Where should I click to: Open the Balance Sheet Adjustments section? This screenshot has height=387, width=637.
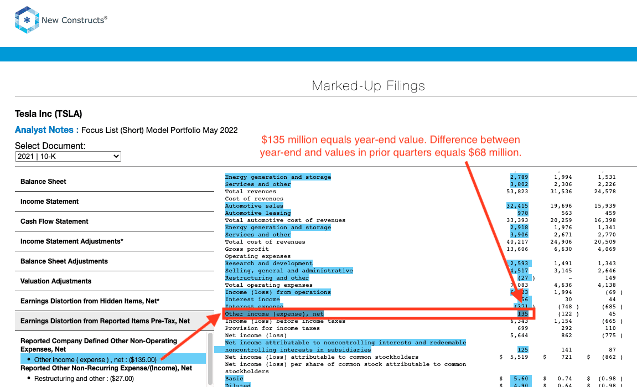(x=64, y=261)
